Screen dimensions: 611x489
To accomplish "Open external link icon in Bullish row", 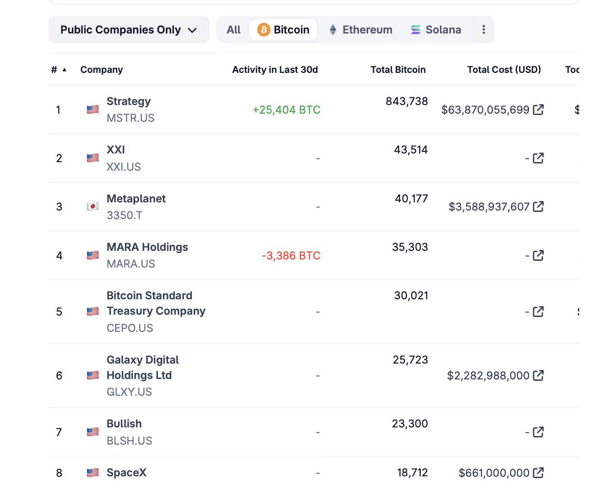I will coord(538,432).
